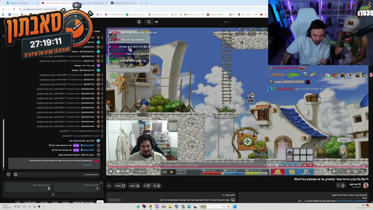Open the How to Build a Bud bookmark
This screenshot has height=210, width=373.
158,15
